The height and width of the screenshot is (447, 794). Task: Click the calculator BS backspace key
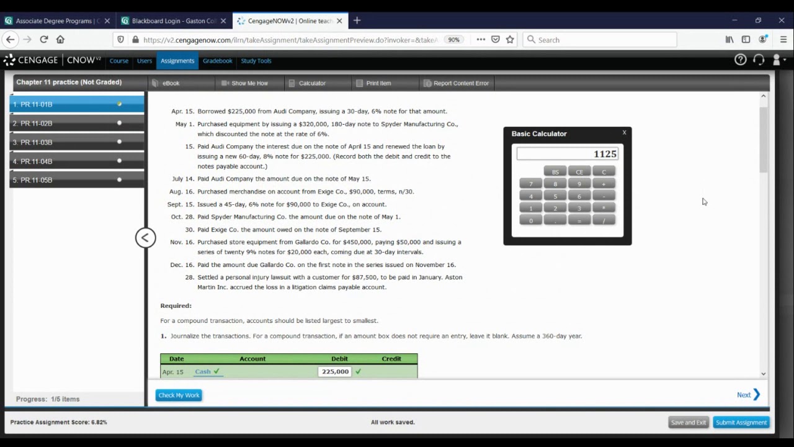point(555,172)
